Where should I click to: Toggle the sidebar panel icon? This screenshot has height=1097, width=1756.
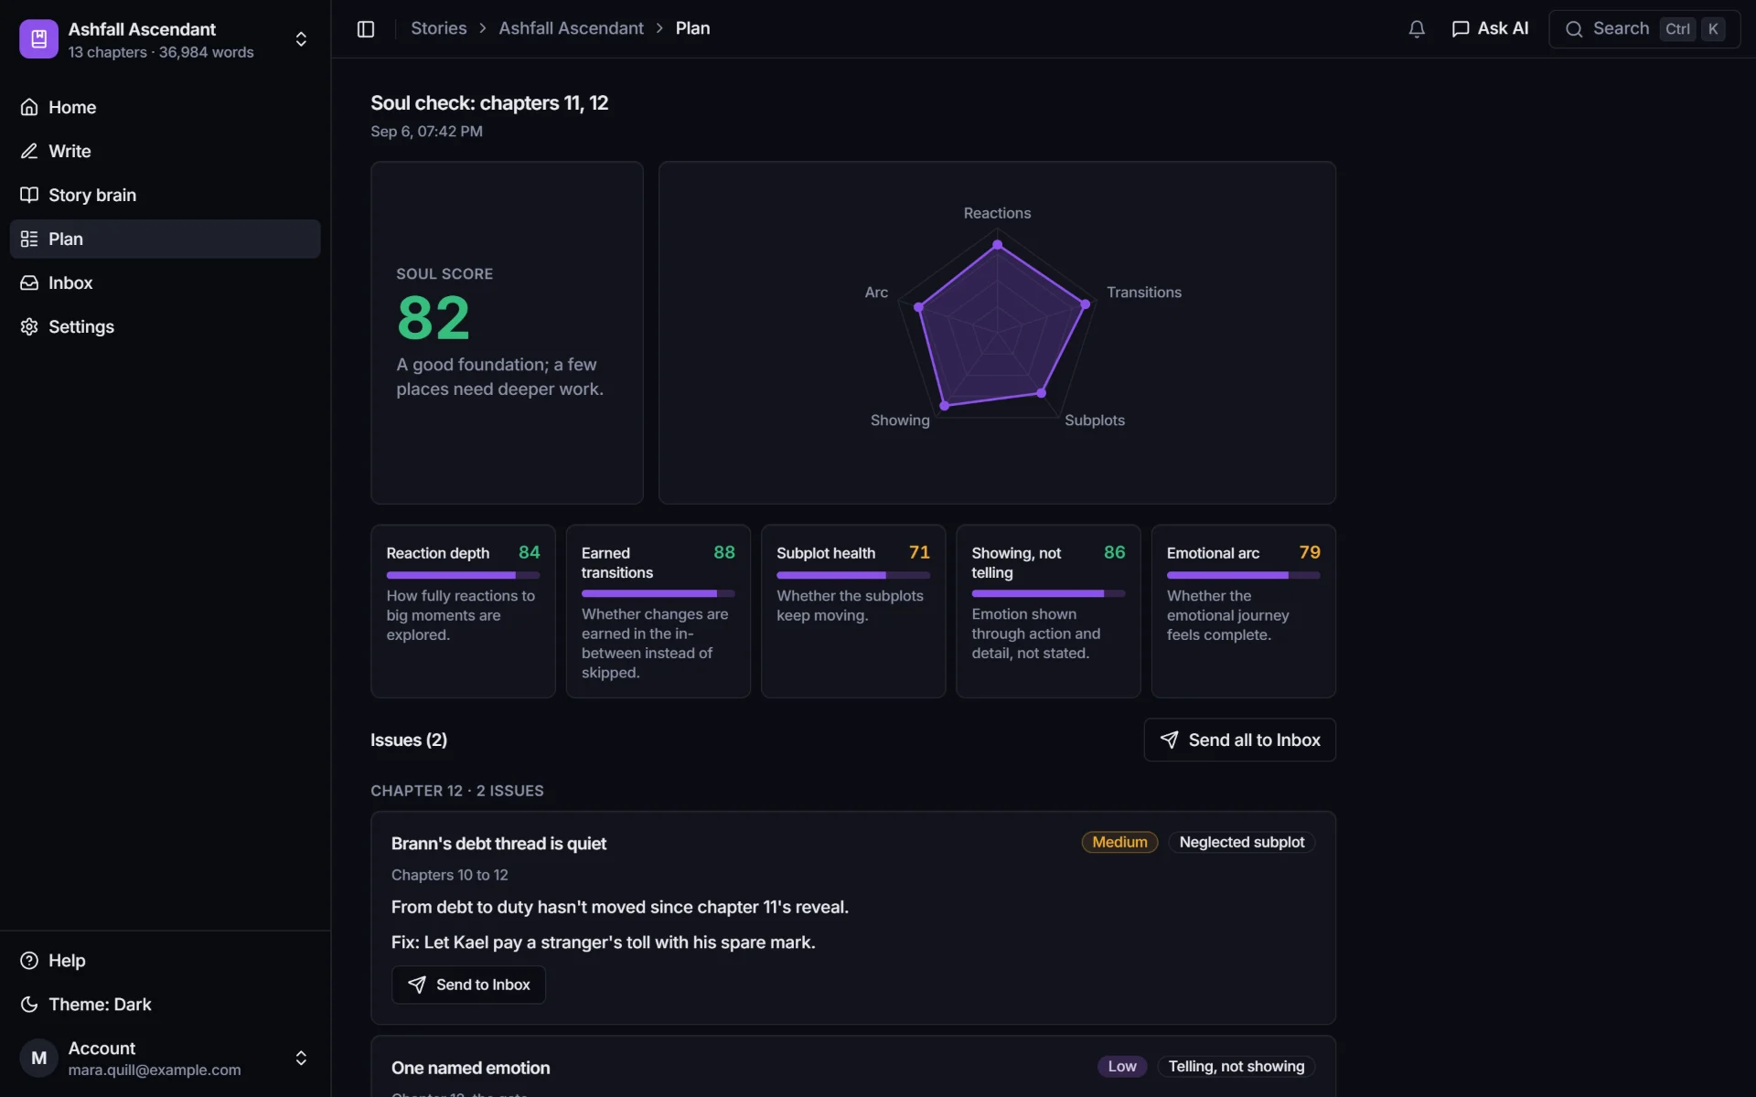[x=366, y=28]
